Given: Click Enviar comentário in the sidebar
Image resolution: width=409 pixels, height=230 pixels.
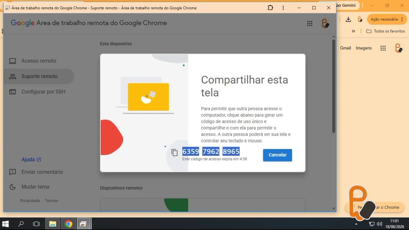Looking at the screenshot, I should [x=36, y=172].
